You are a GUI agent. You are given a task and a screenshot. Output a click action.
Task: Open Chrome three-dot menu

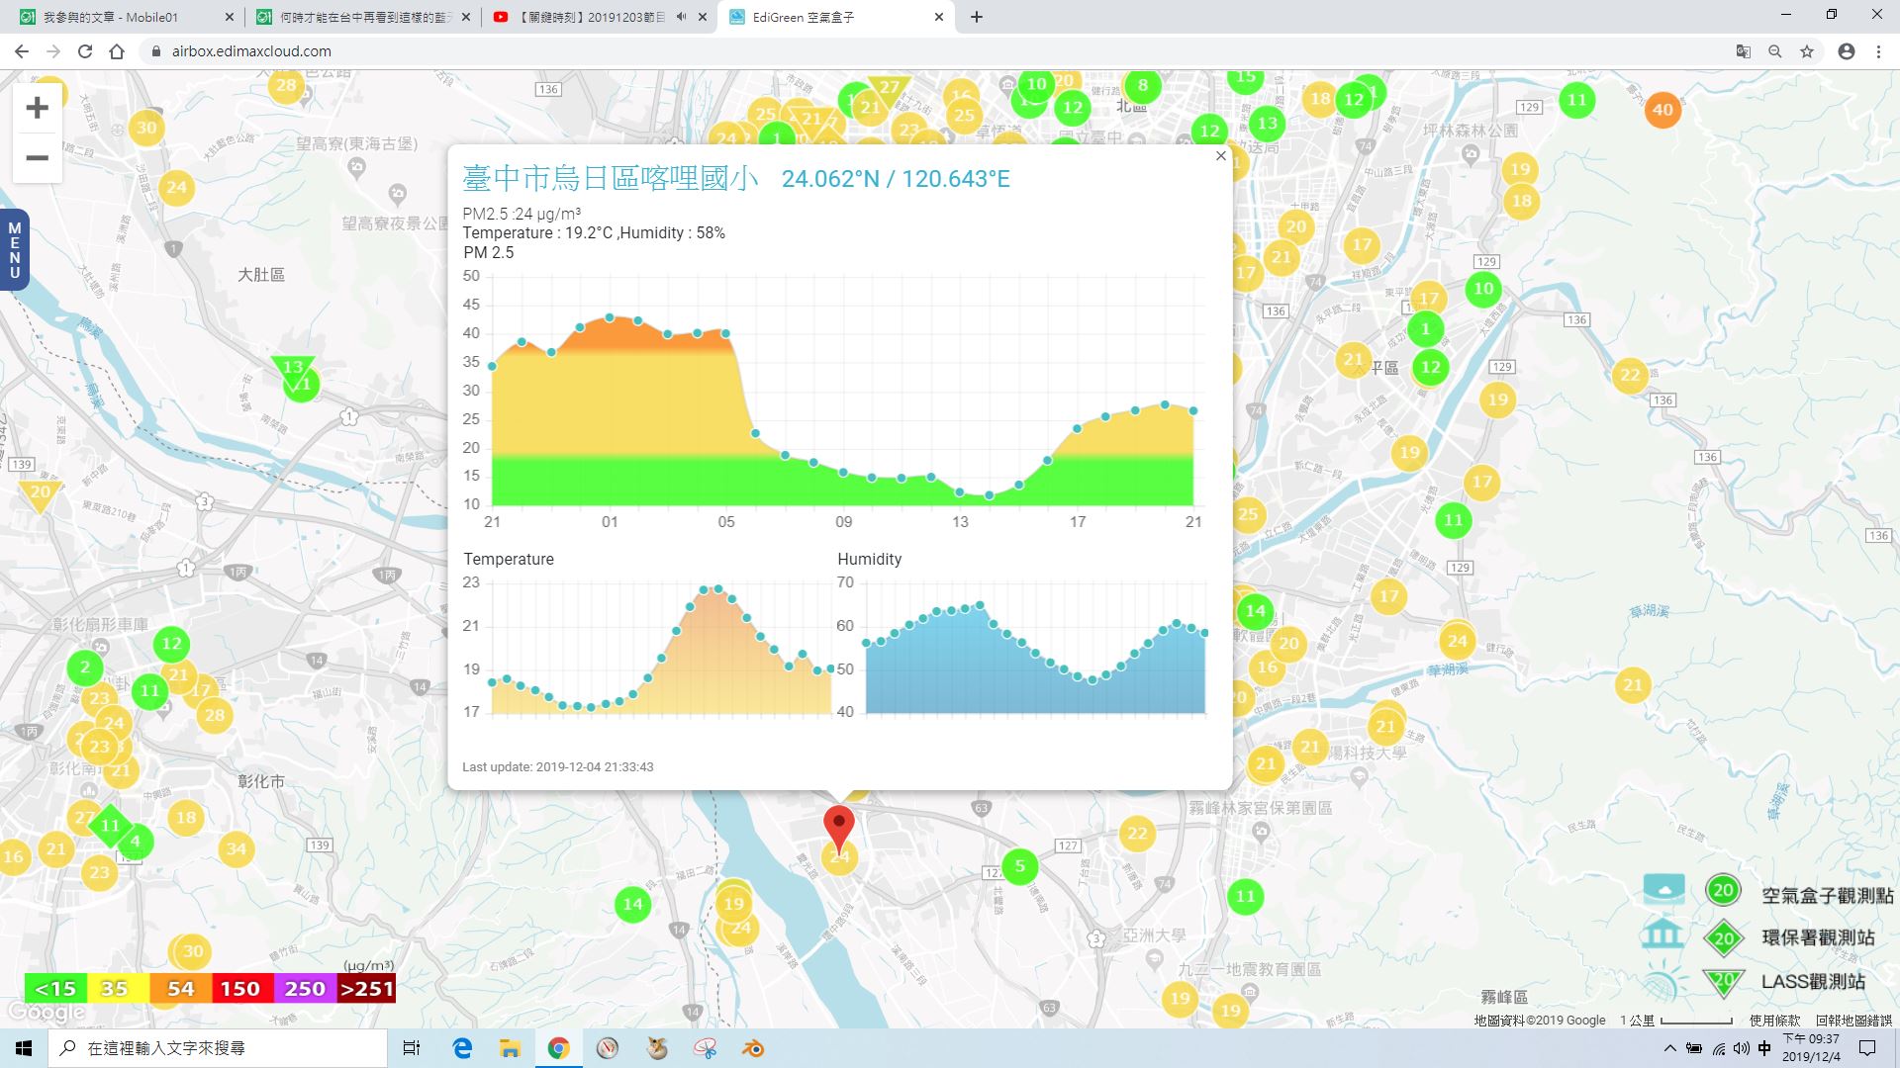click(x=1878, y=51)
